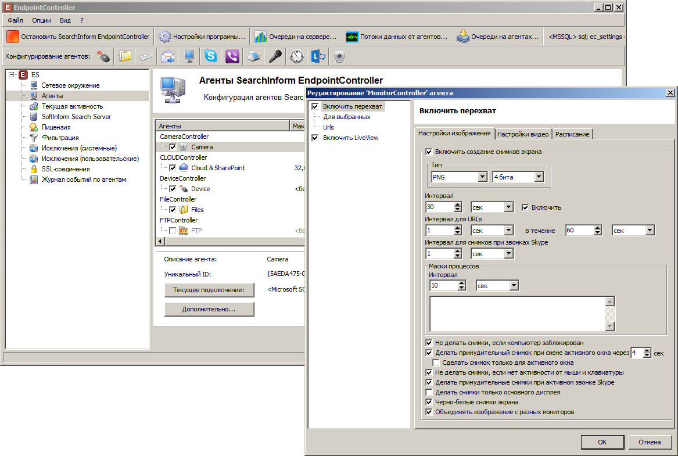
Task: Collapse the ES root tree node
Action: [12, 75]
